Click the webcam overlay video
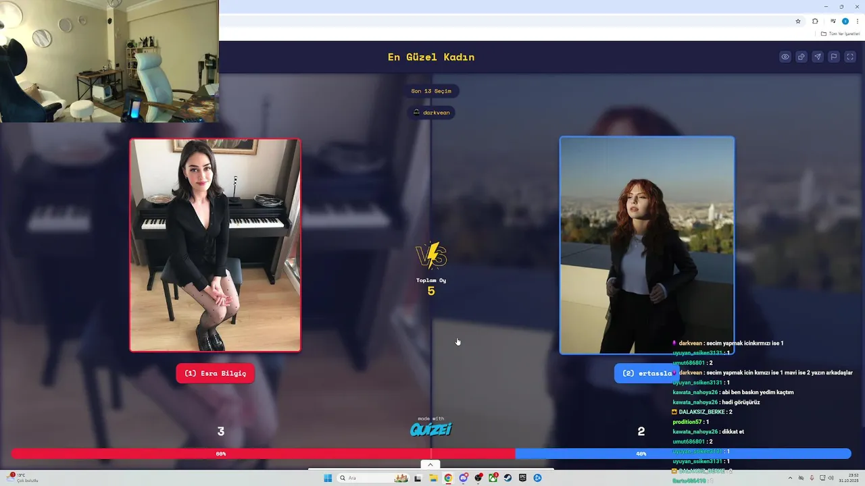 [109, 61]
